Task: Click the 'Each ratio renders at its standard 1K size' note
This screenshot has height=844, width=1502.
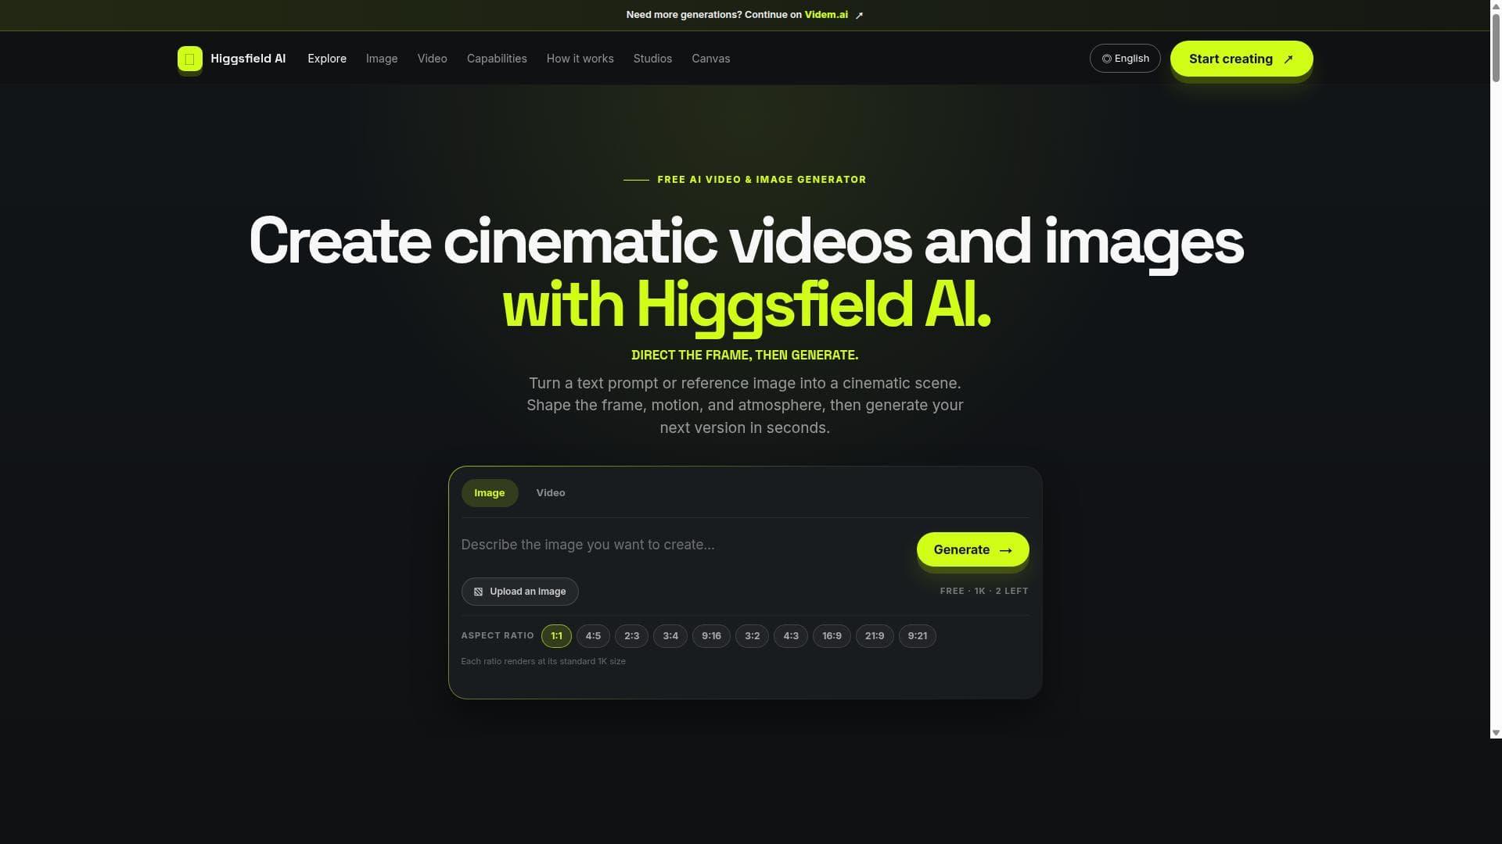Action: [x=543, y=661]
